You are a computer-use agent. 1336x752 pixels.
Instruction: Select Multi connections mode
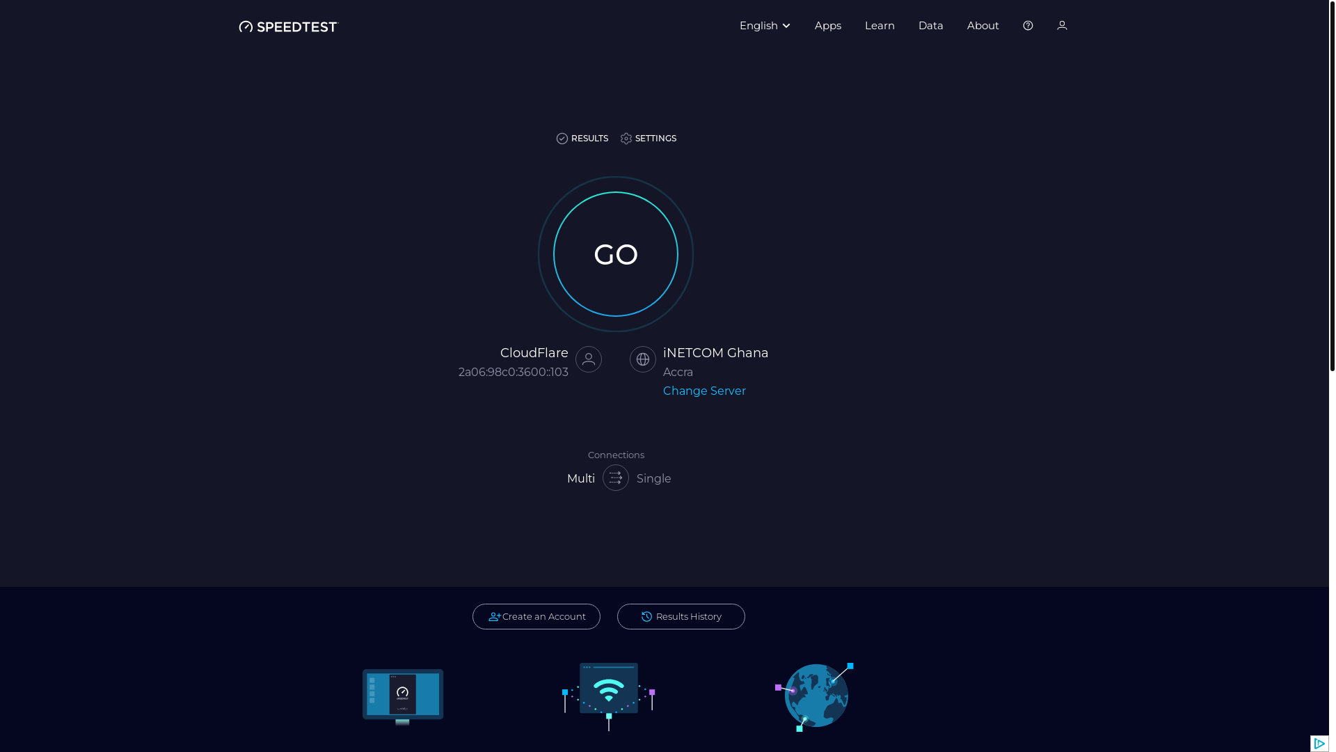pyautogui.click(x=581, y=479)
